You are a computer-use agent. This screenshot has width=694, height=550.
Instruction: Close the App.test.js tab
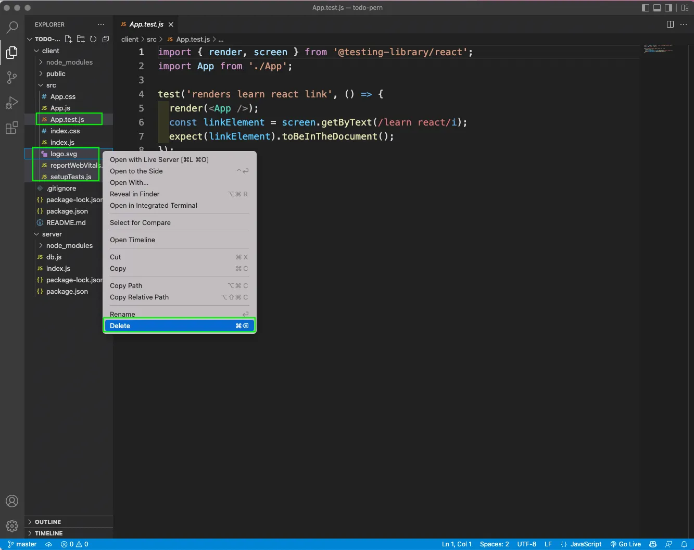(171, 24)
